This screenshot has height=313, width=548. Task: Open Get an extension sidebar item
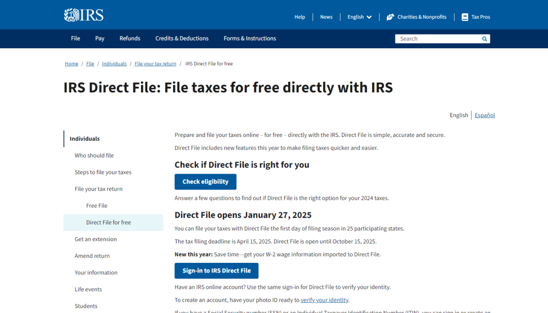point(96,239)
